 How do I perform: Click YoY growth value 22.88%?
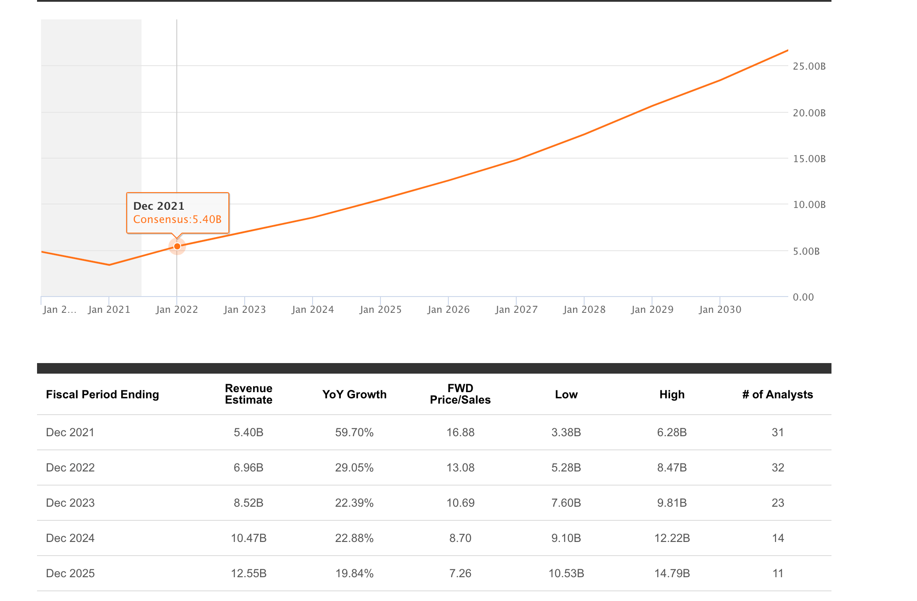pyautogui.click(x=354, y=538)
